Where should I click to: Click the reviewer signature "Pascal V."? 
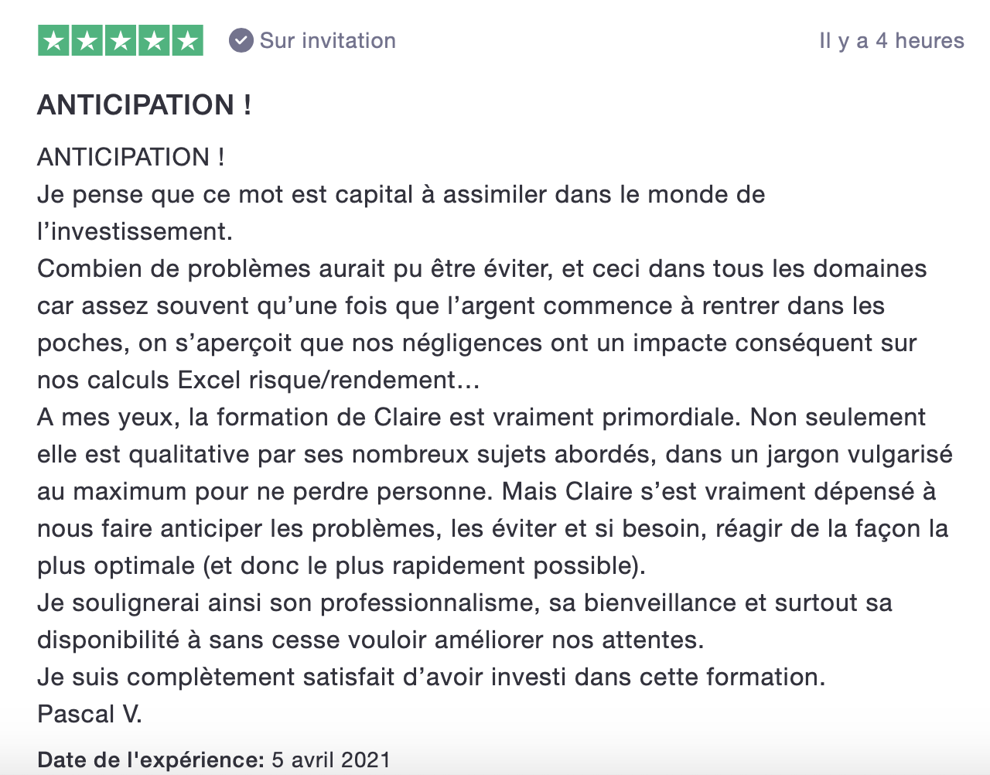point(90,714)
